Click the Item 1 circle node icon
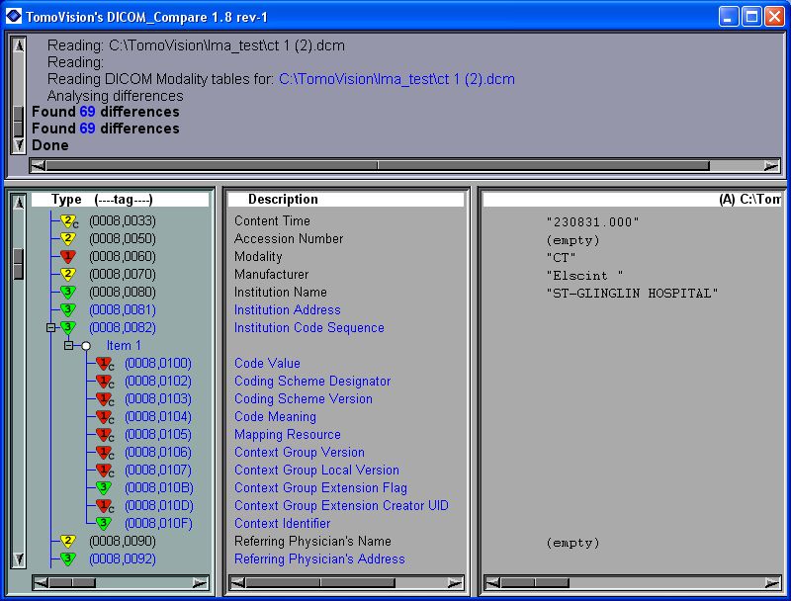The width and height of the screenshot is (791, 601). click(86, 346)
